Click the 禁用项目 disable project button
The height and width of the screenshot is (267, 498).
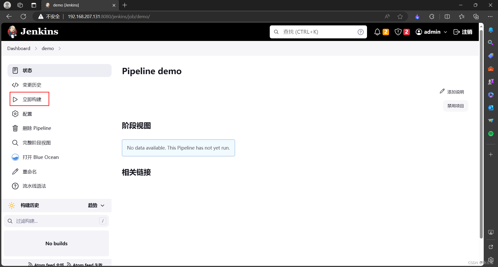[x=455, y=106]
